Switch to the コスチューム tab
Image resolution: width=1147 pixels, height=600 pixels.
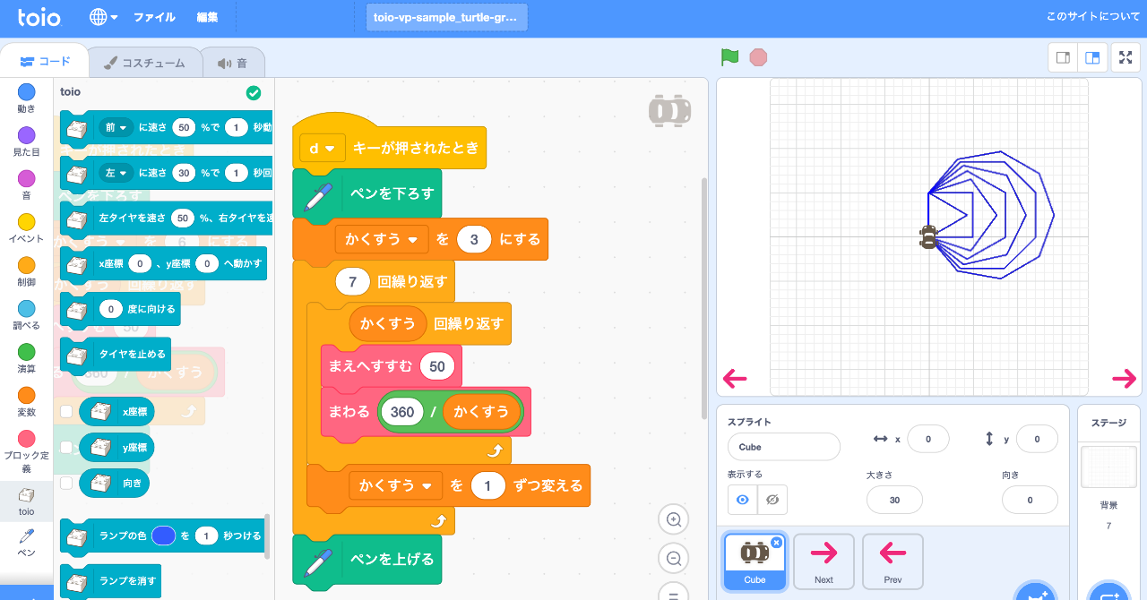(145, 63)
